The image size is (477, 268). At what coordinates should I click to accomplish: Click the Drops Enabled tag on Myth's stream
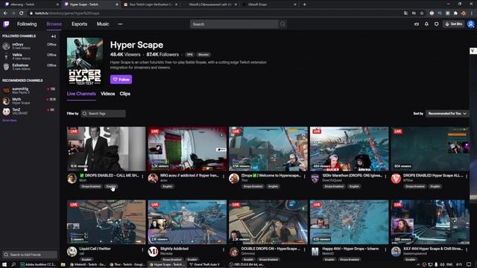click(91, 187)
